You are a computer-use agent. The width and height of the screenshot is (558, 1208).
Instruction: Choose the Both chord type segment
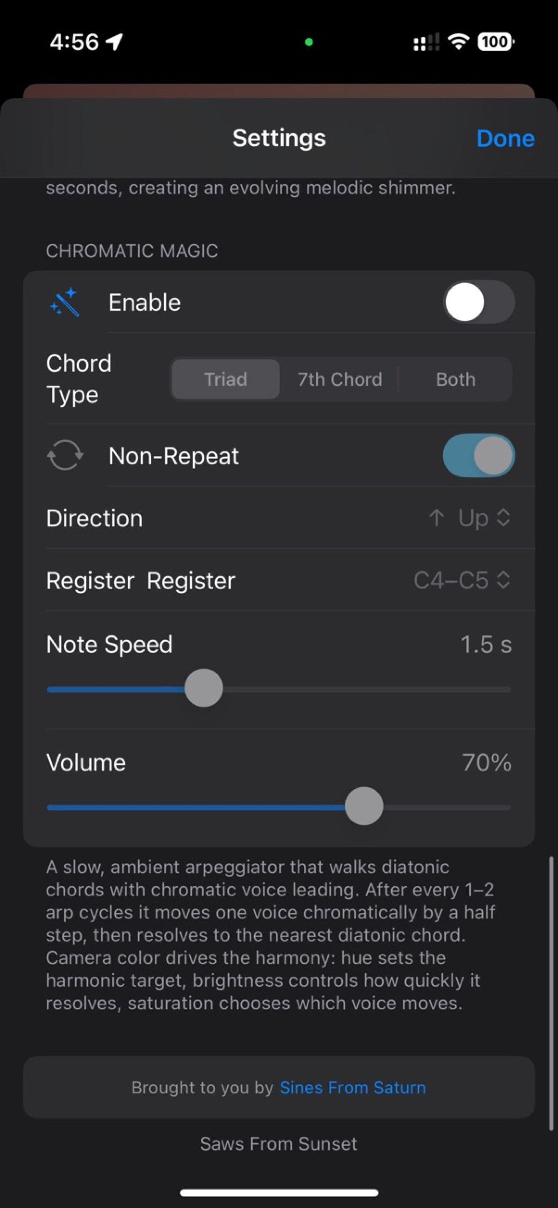click(x=455, y=379)
